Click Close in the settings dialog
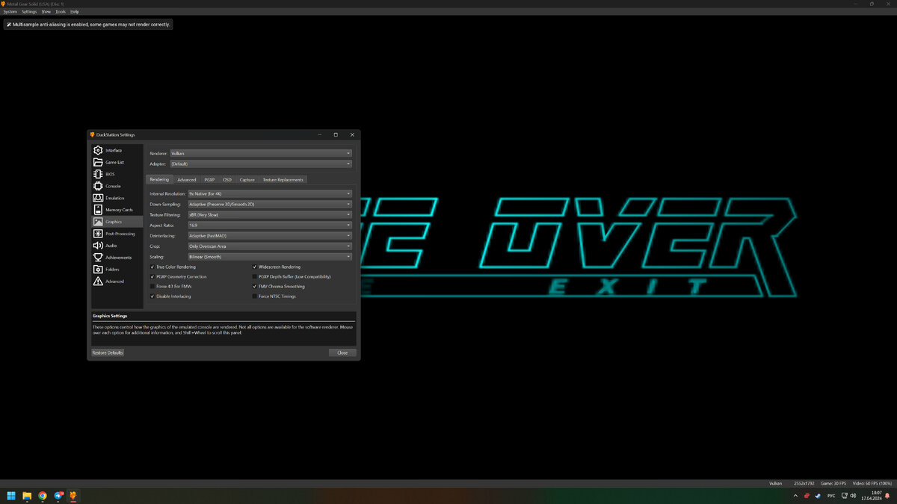The width and height of the screenshot is (897, 504). point(342,352)
